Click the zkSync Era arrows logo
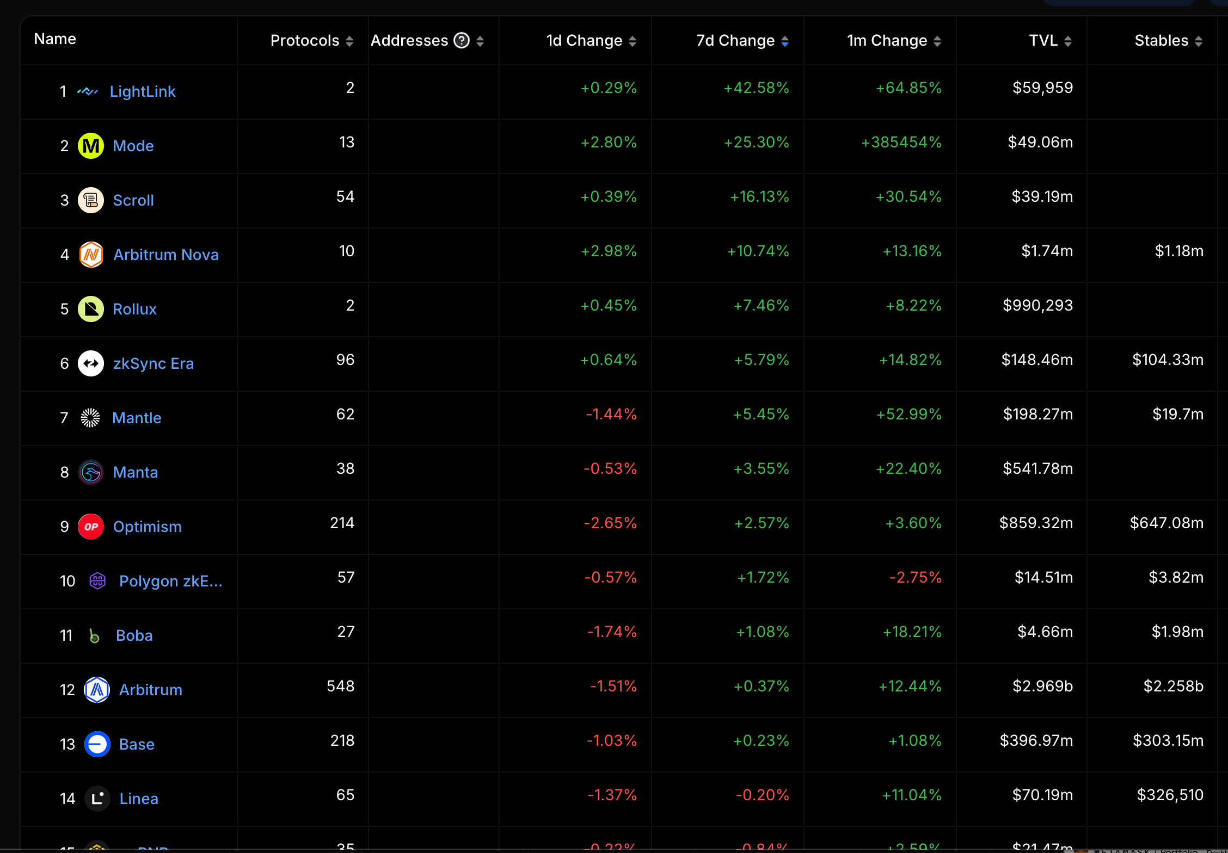The image size is (1228, 853). 91,363
